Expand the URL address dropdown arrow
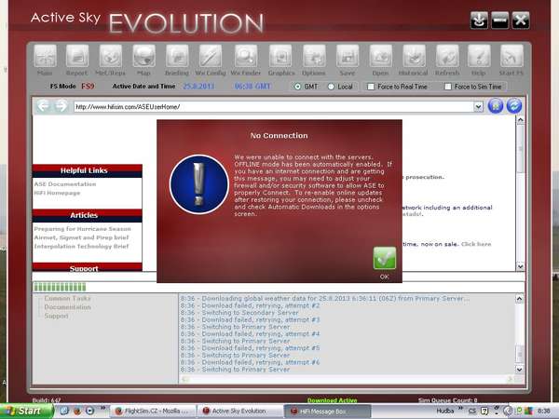559x419 pixels. tap(478, 106)
